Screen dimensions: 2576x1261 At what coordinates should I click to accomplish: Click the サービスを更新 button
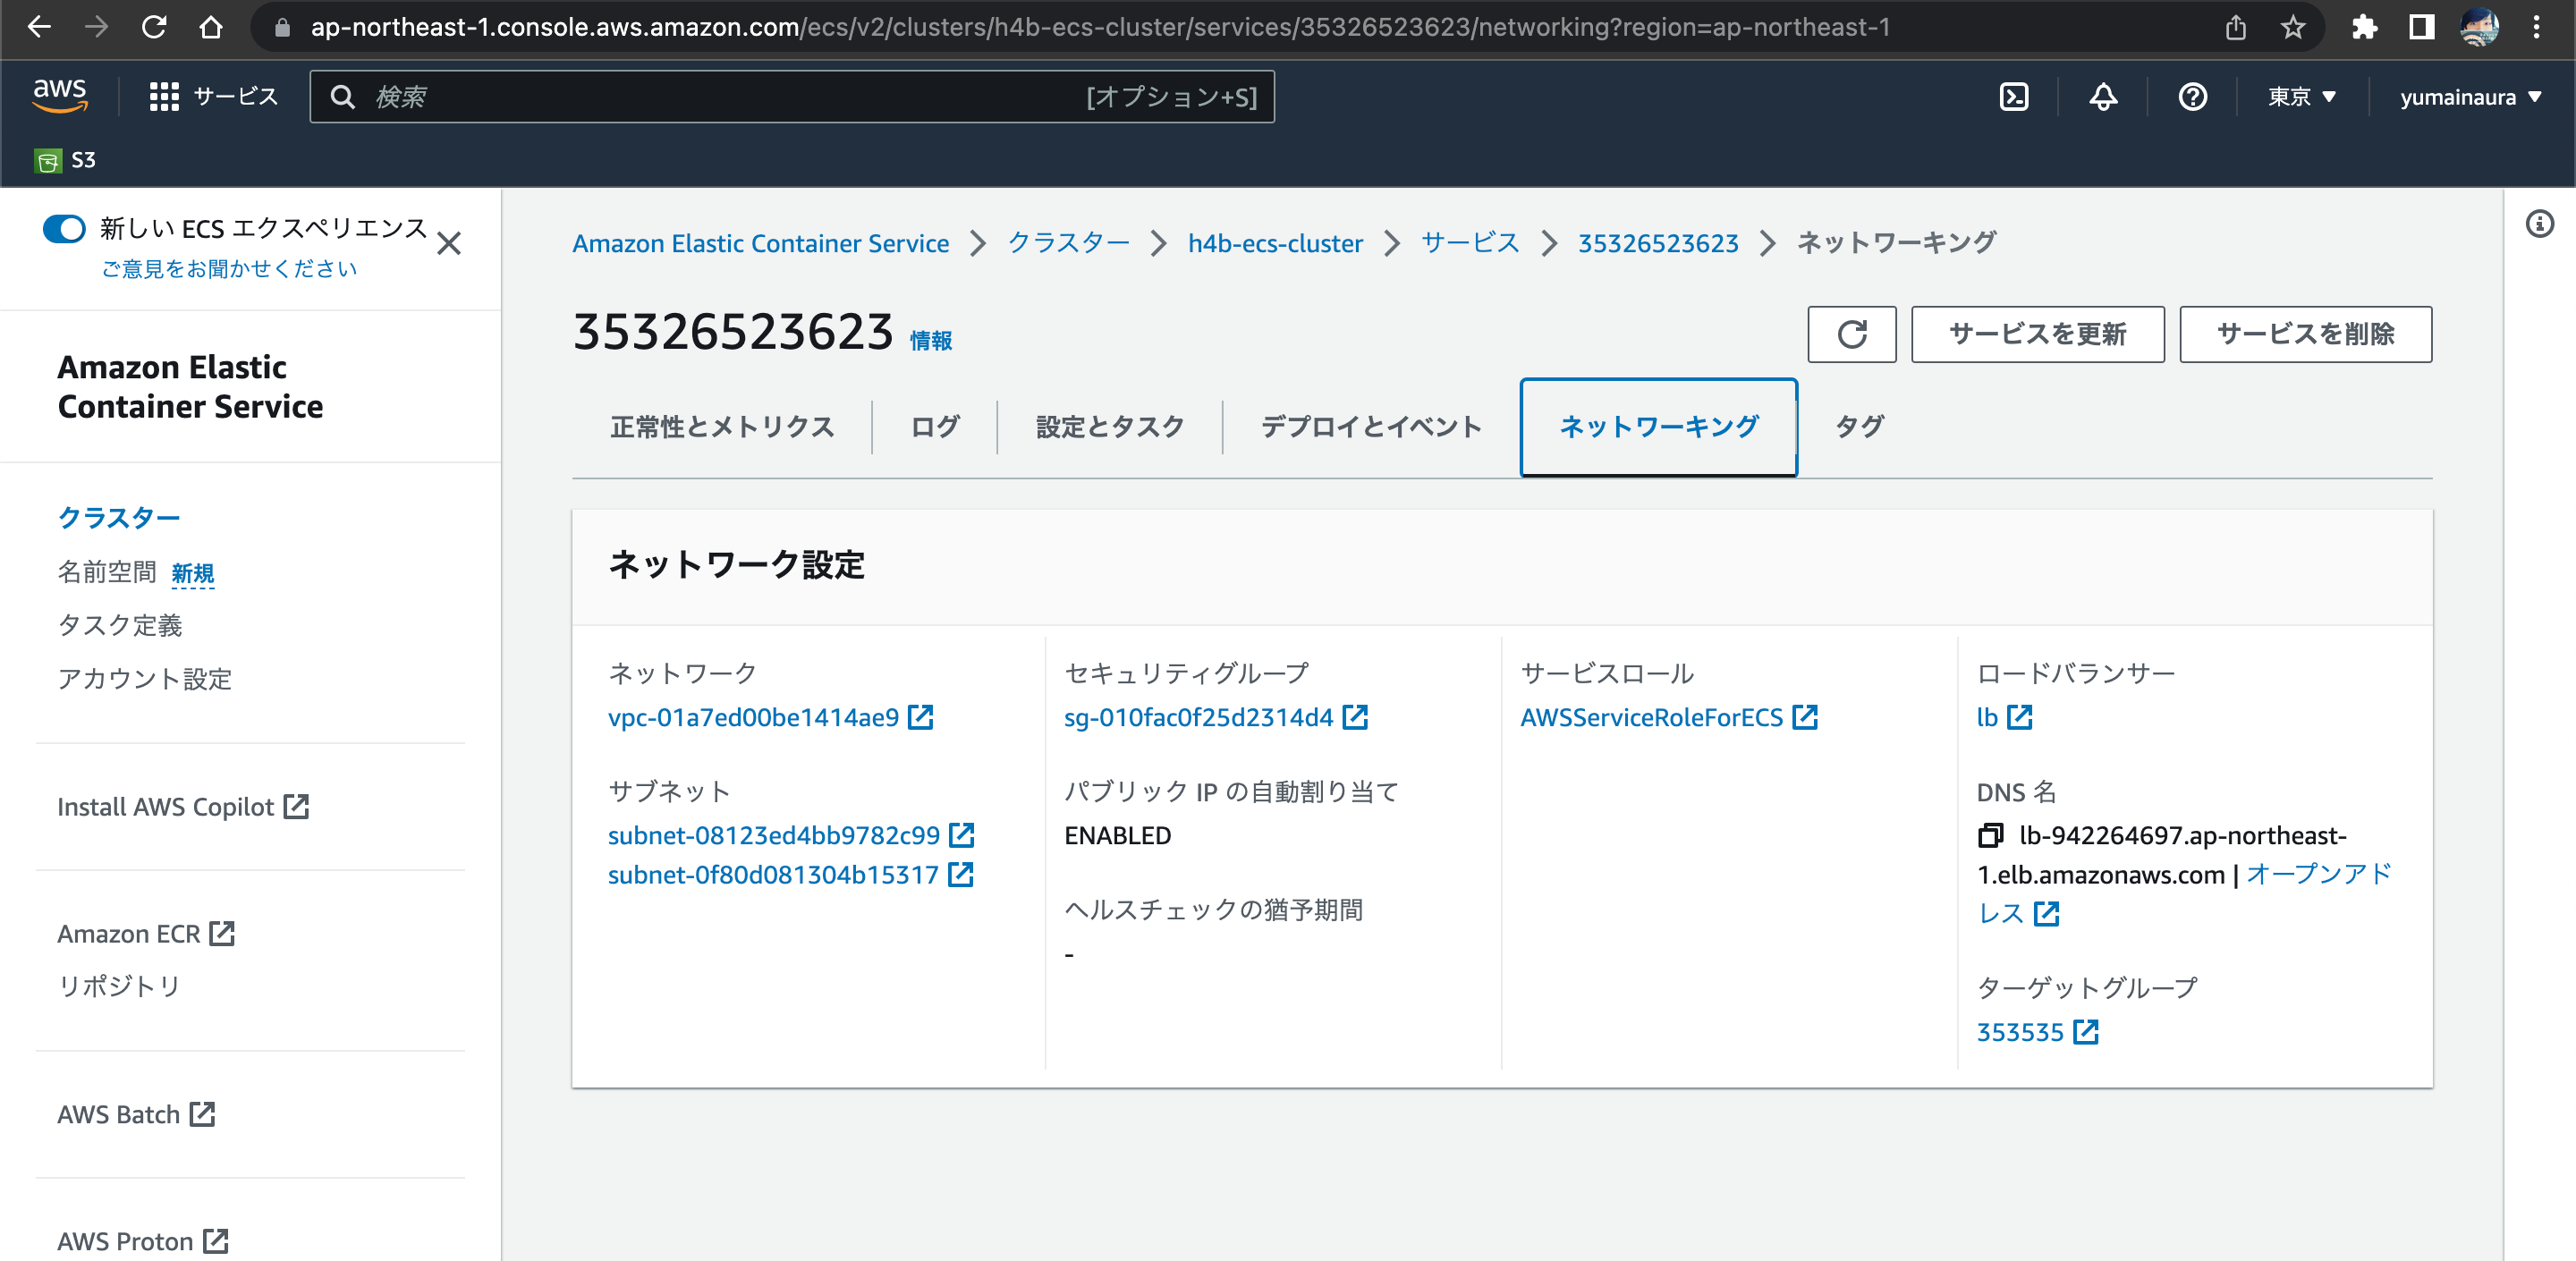coord(2037,334)
